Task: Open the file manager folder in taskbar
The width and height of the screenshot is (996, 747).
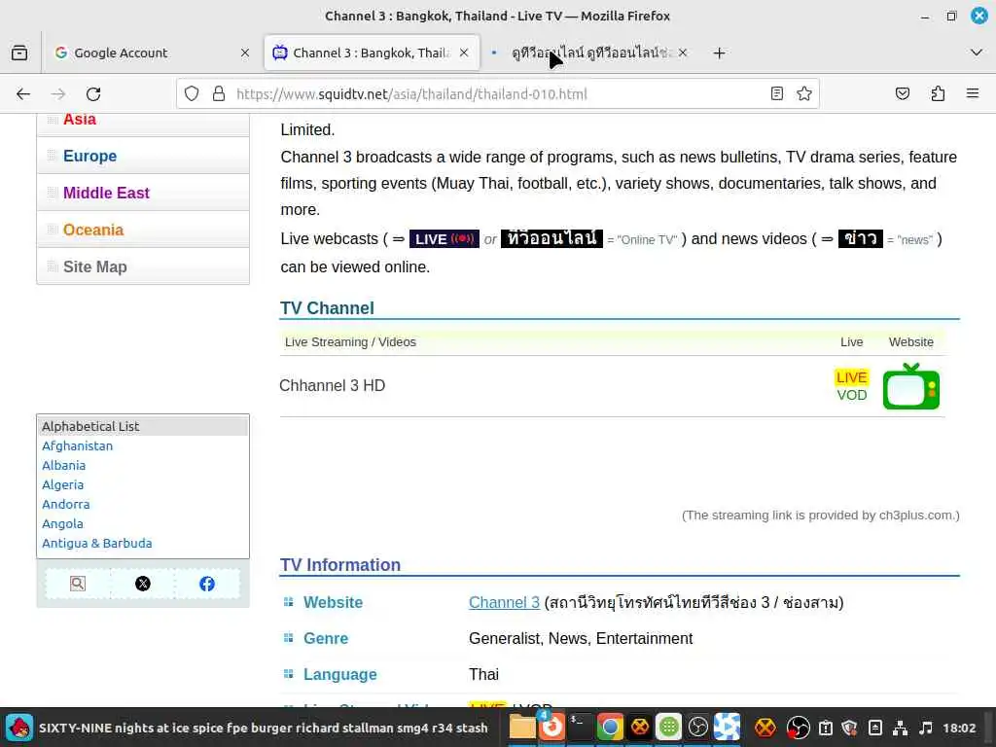Action: 522,728
